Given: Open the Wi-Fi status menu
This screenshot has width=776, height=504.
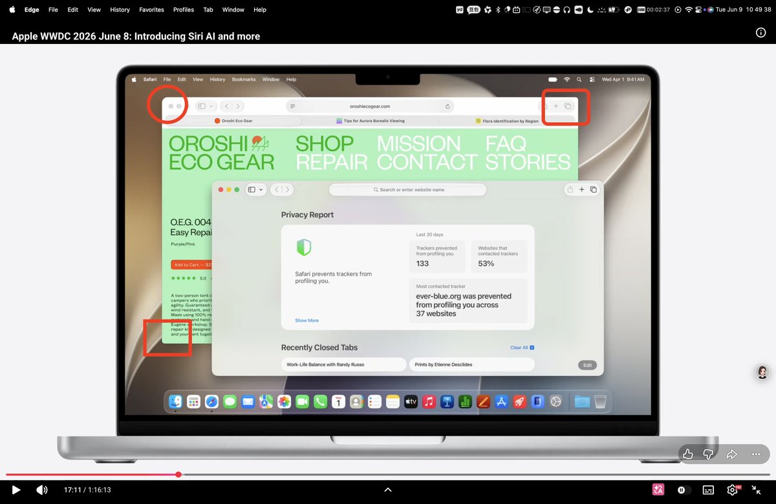Looking at the screenshot, I should 689,10.
